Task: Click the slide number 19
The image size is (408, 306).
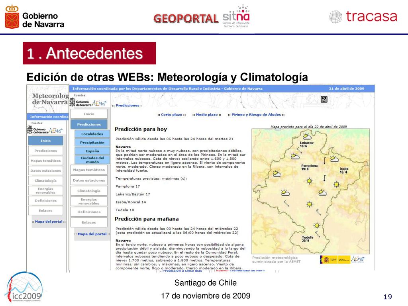Action: click(x=388, y=296)
